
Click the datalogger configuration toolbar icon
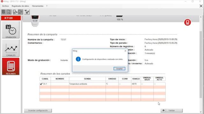click(20, 12)
